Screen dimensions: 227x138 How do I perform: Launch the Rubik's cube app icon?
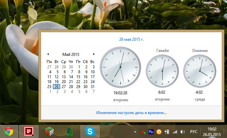point(49,131)
